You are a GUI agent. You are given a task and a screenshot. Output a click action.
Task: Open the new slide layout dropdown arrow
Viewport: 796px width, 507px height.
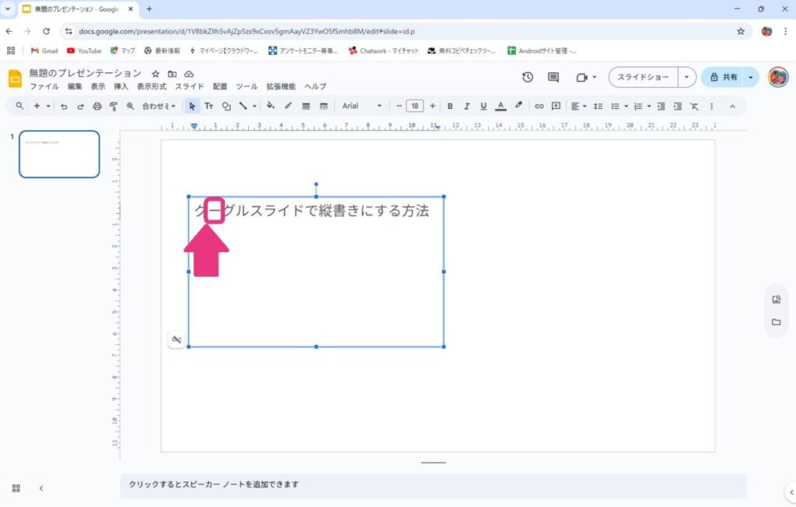click(x=48, y=107)
